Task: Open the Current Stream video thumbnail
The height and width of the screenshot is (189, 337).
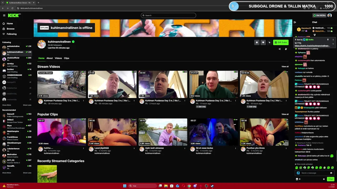Action: (62, 84)
